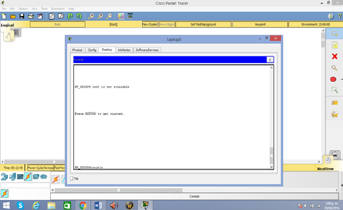Click the New file icon in toolbar
The height and width of the screenshot is (210, 343).
4,16
